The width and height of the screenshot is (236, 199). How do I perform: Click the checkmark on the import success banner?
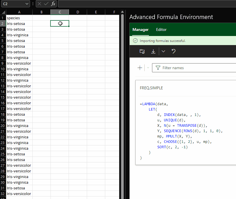pos(135,41)
